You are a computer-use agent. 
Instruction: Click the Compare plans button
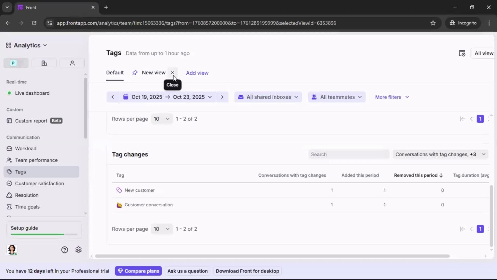(138, 271)
